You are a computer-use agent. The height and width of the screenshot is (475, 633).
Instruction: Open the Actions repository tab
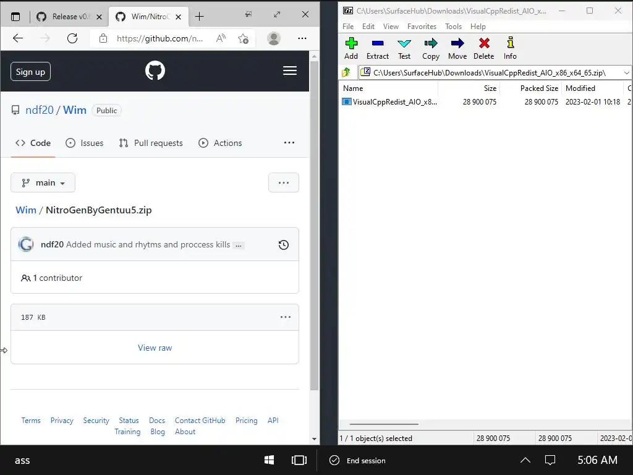click(220, 143)
